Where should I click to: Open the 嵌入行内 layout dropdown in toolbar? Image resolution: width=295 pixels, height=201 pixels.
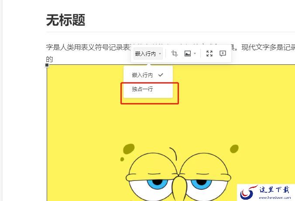tap(148, 54)
